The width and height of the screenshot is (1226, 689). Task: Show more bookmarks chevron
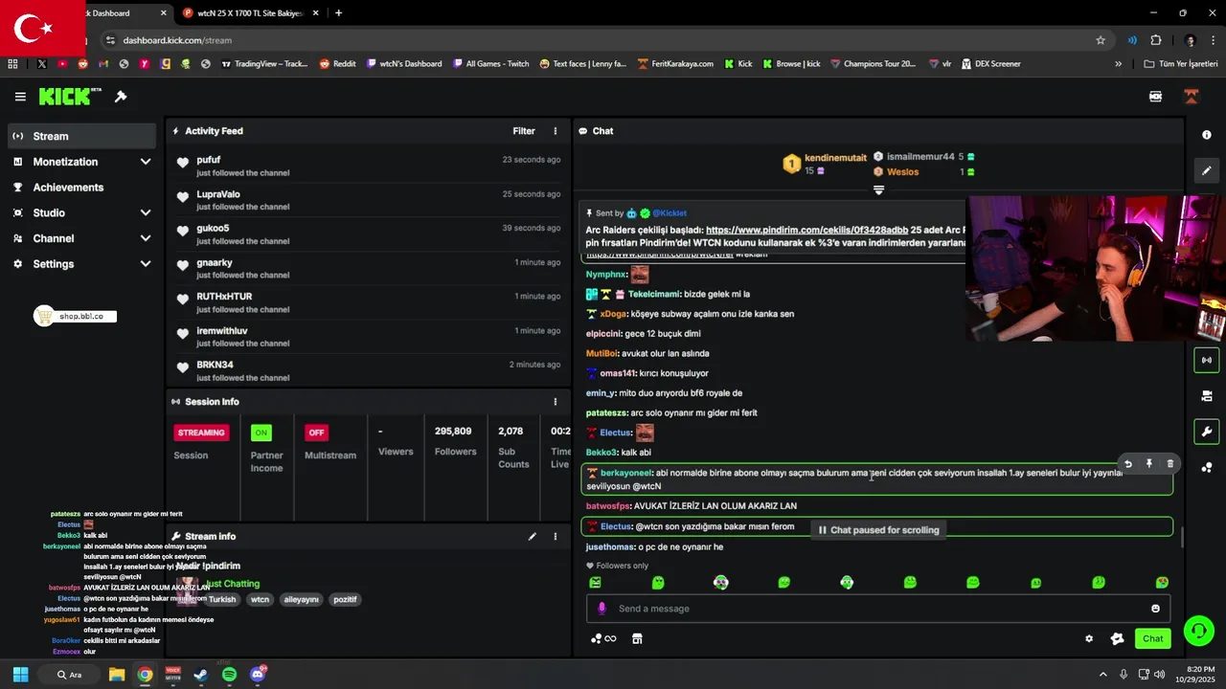pyautogui.click(x=1118, y=64)
